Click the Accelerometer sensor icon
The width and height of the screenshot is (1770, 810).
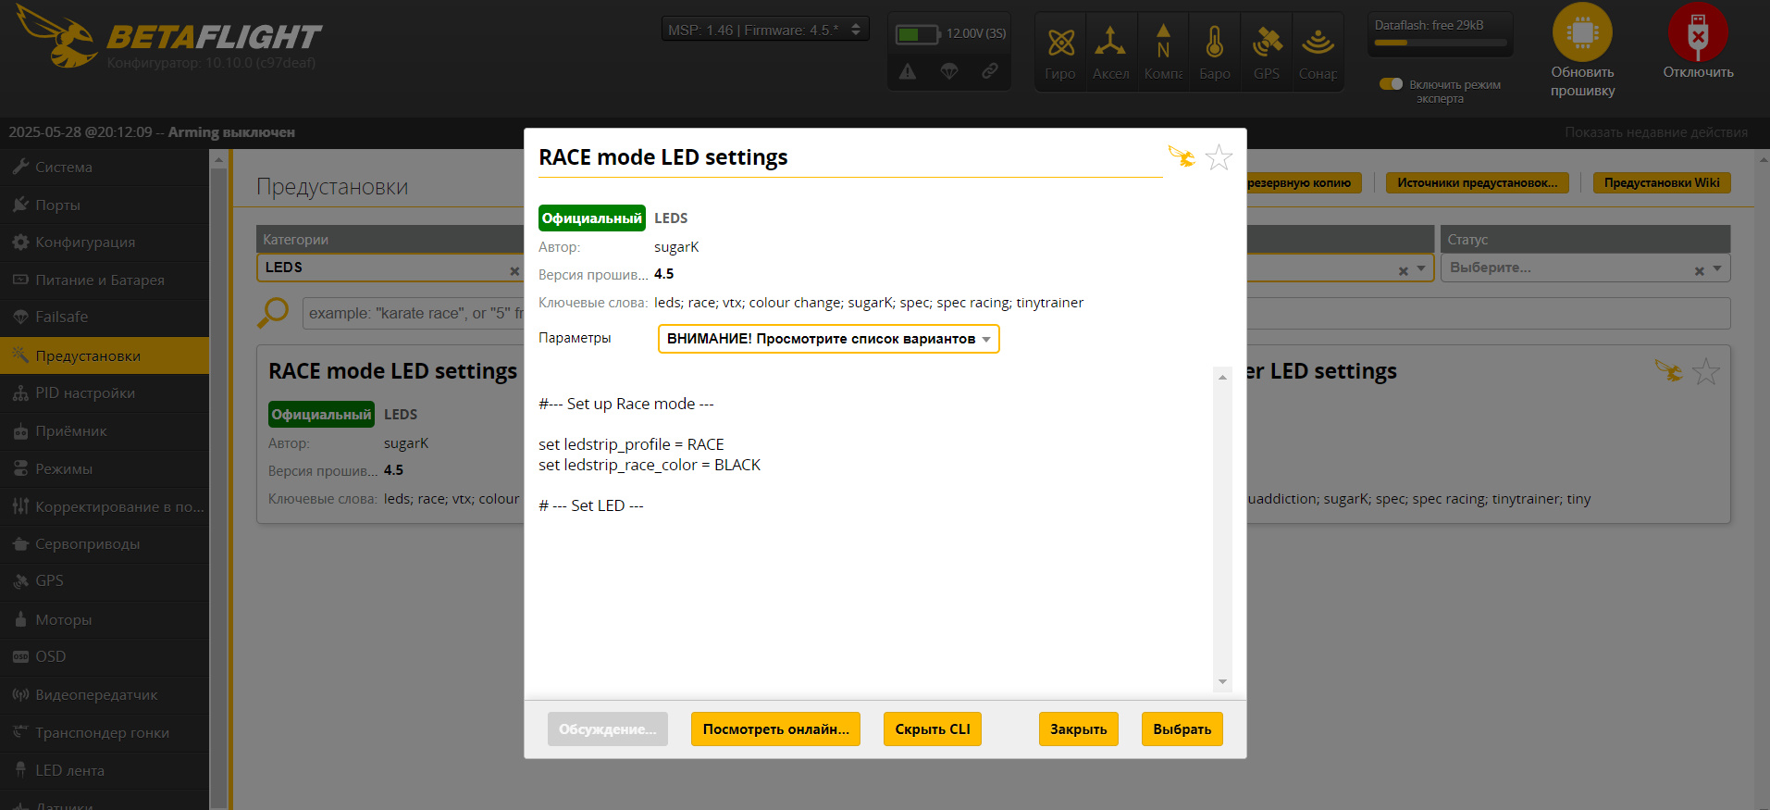pos(1110,42)
